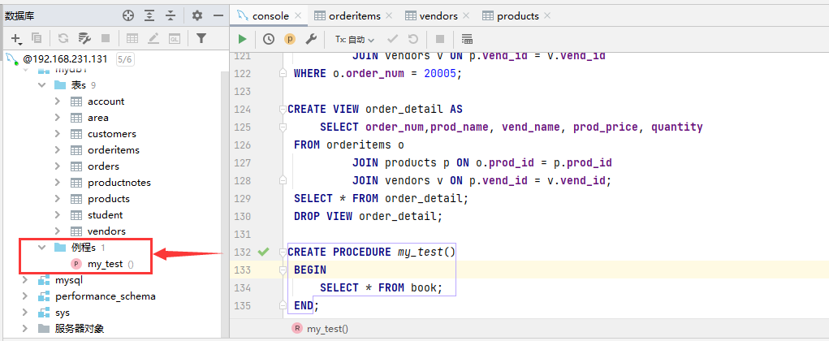Select the customers table
This screenshot has width=829, height=341.
tap(111, 134)
